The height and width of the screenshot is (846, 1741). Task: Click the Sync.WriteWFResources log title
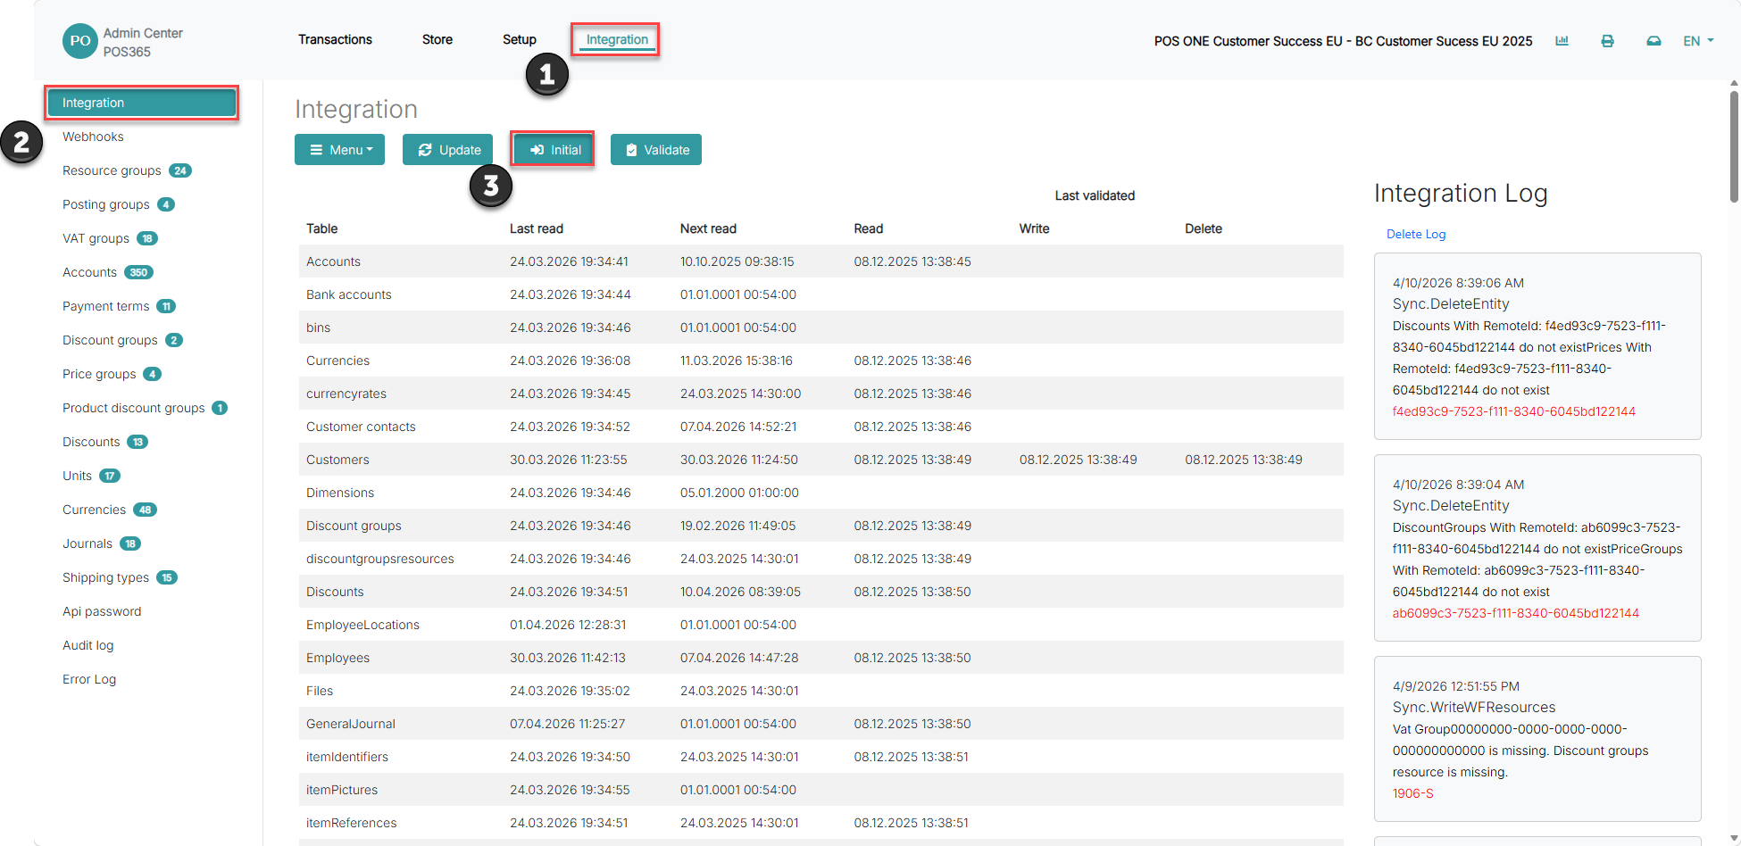[x=1473, y=707]
